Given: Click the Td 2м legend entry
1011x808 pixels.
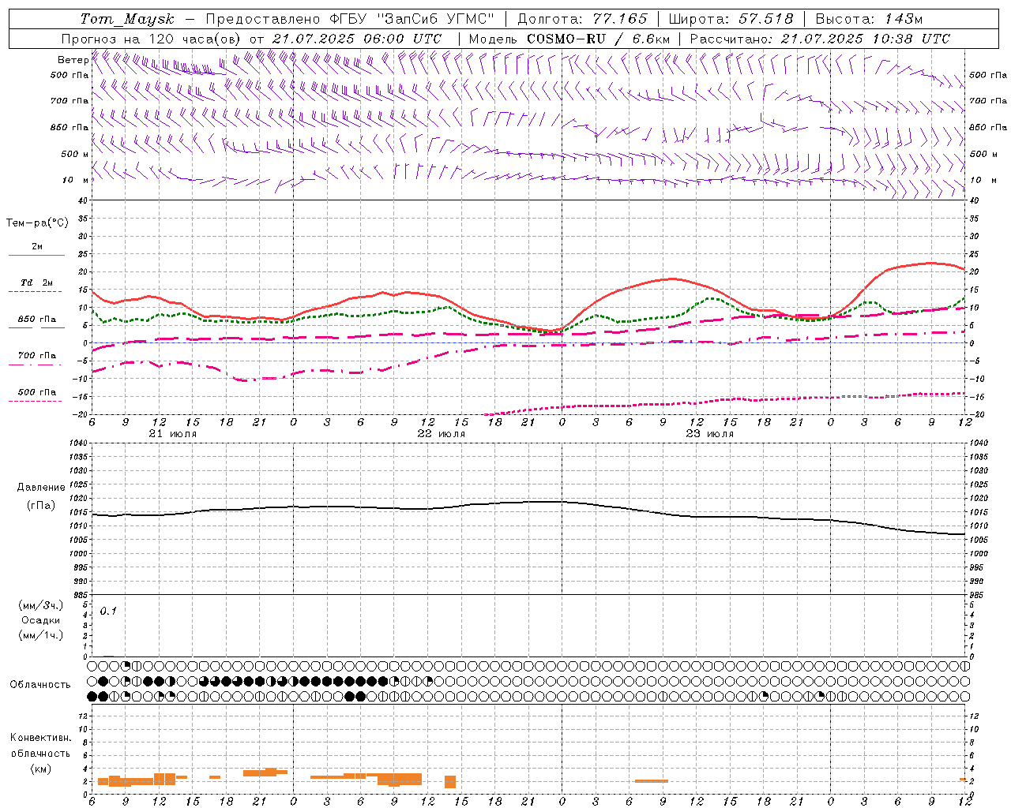Looking at the screenshot, I should point(36,282).
